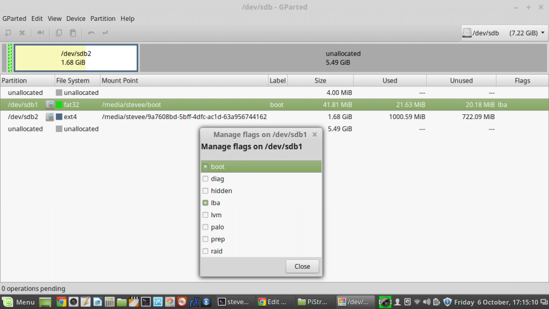Sort the table by the Size column header

pyautogui.click(x=320, y=80)
